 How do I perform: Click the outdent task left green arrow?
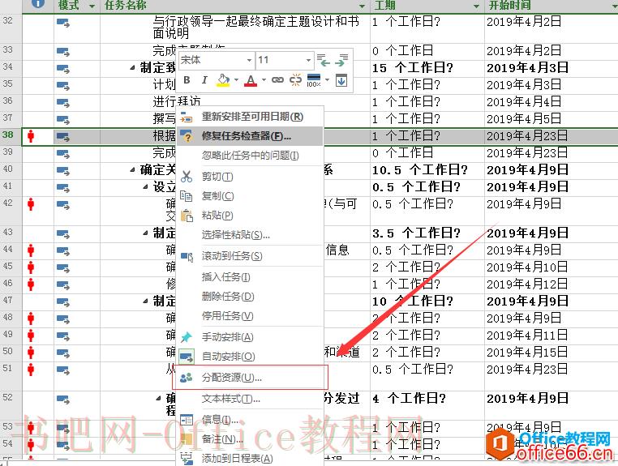[x=323, y=60]
